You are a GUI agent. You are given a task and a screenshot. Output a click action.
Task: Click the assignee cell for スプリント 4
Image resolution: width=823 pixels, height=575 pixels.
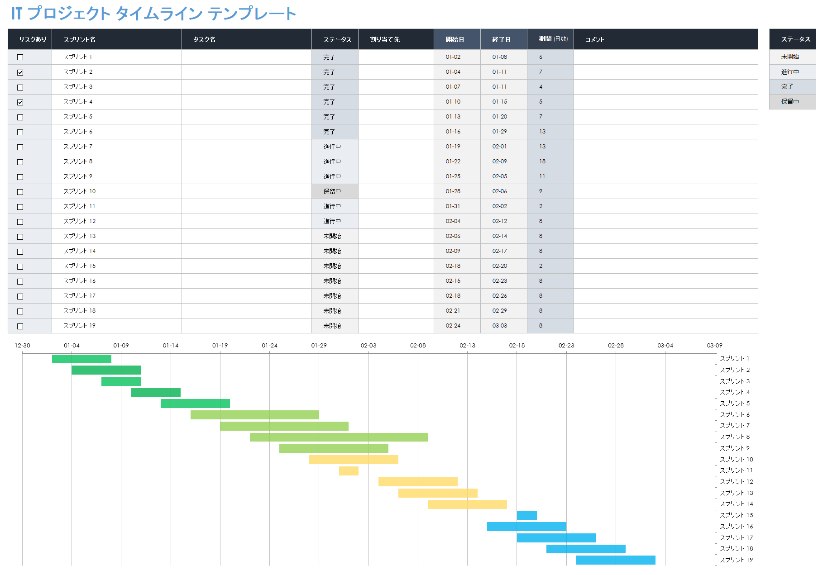(x=396, y=102)
